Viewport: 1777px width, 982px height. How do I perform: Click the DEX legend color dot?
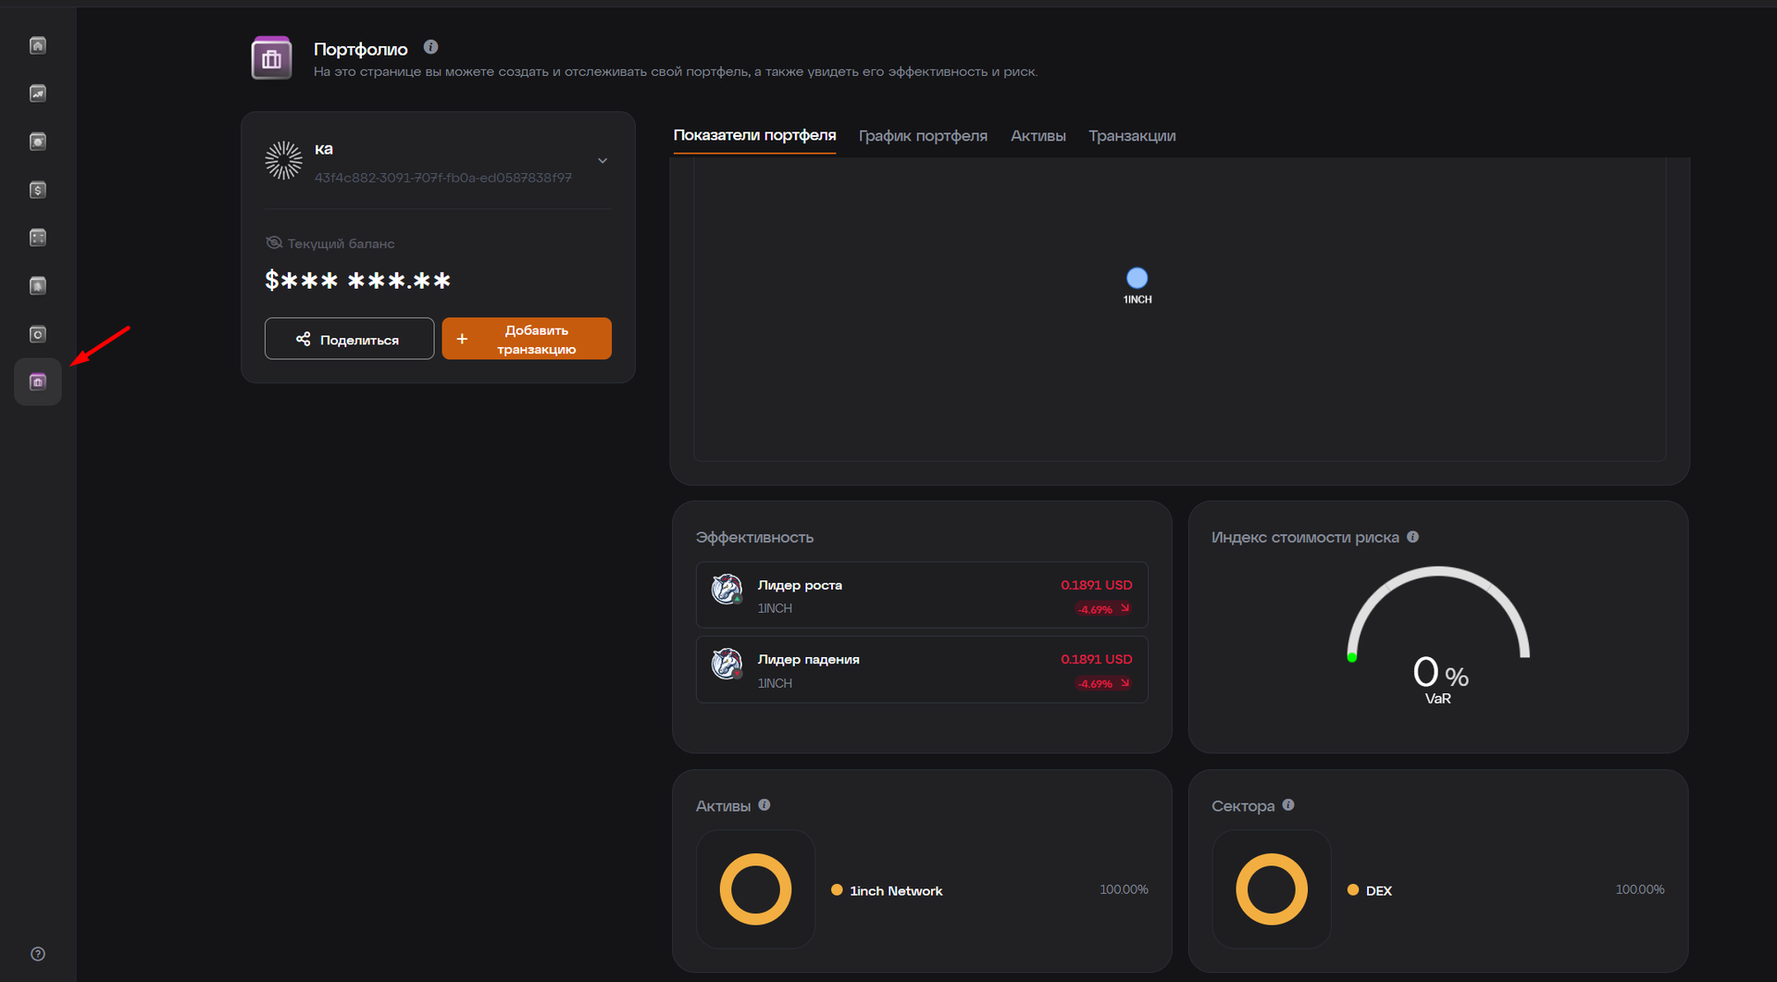pyautogui.click(x=1353, y=890)
